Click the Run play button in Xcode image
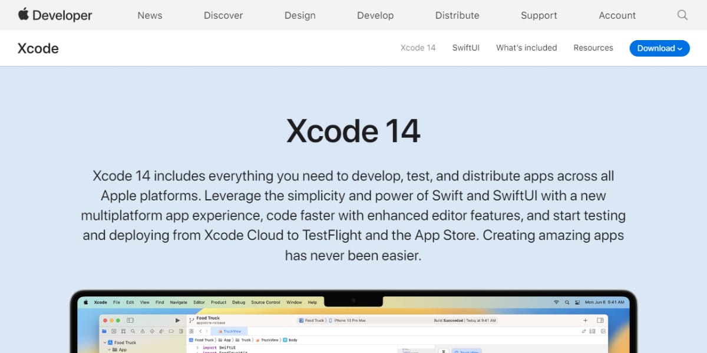Image resolution: width=707 pixels, height=353 pixels. [178, 320]
